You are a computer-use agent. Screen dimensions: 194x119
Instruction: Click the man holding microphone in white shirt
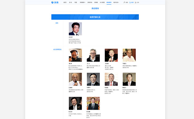75,79
